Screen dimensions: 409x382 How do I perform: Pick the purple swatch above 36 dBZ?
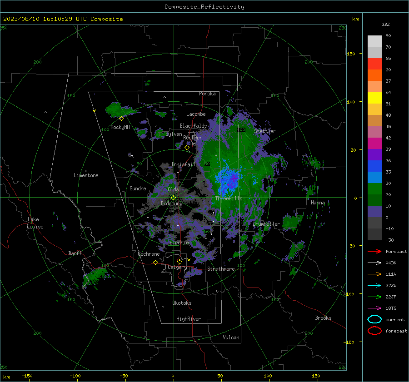click(x=374, y=154)
